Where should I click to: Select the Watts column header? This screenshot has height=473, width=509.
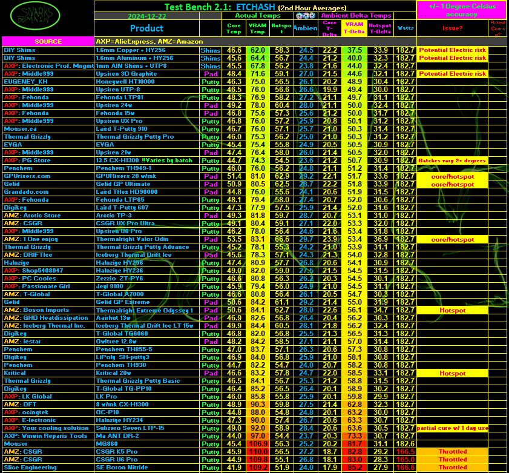[x=405, y=28]
